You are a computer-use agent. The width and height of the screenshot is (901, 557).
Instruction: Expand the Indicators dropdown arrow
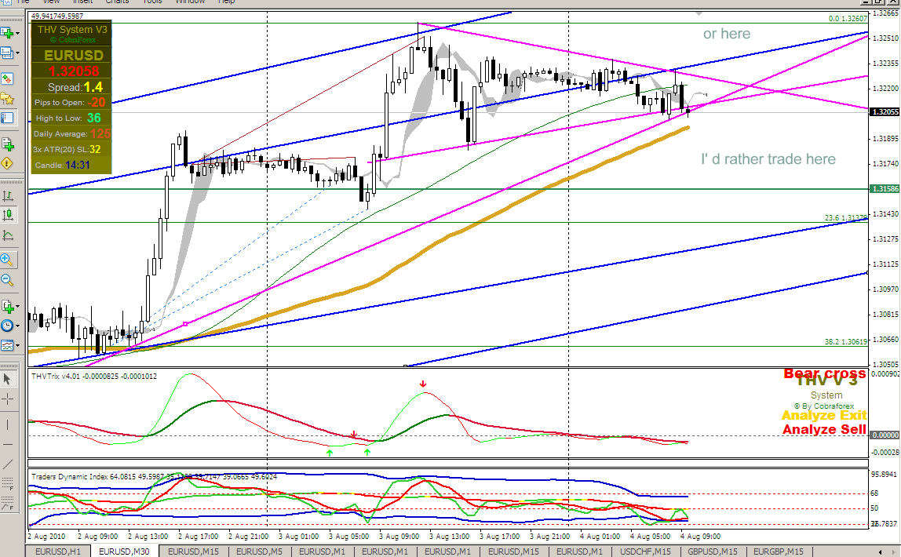[x=18, y=307]
